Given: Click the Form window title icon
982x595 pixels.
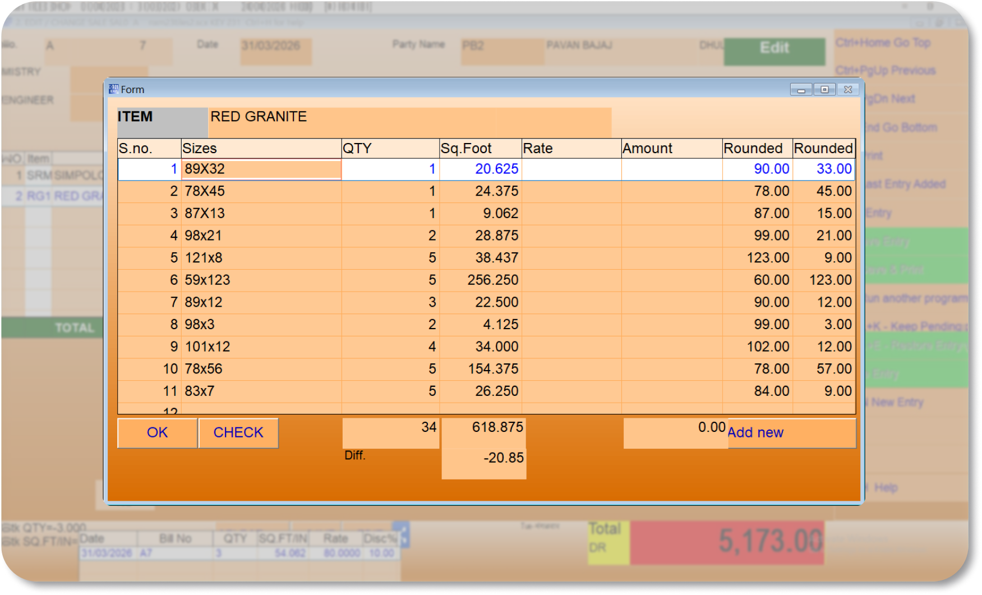Looking at the screenshot, I should pos(114,89).
